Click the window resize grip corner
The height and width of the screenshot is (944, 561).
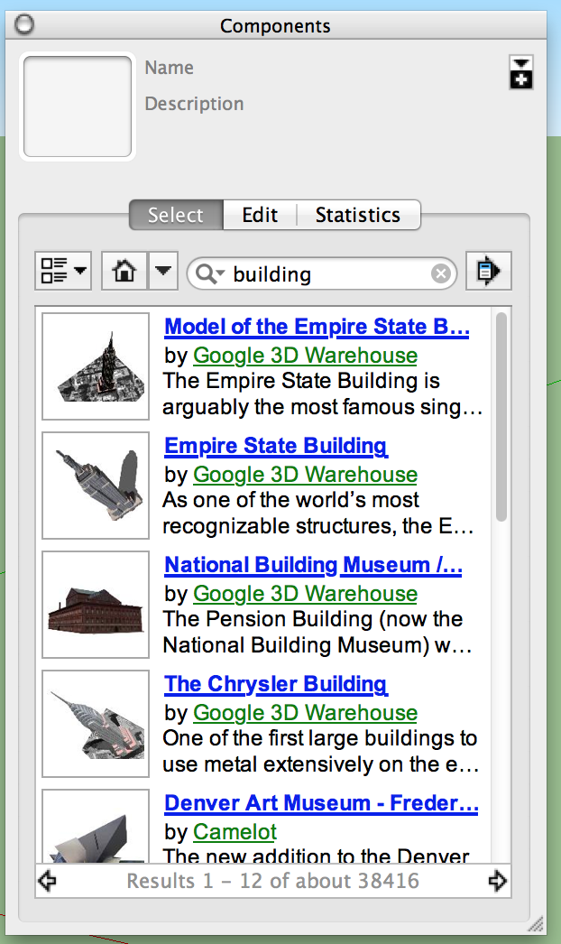(x=536, y=923)
